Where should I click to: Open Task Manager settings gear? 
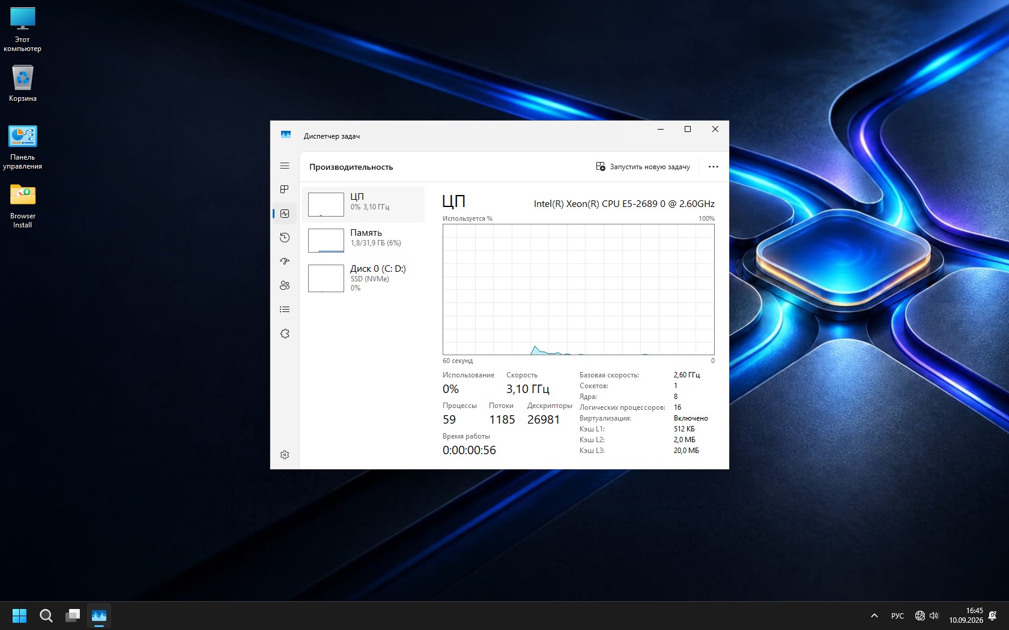coord(285,455)
